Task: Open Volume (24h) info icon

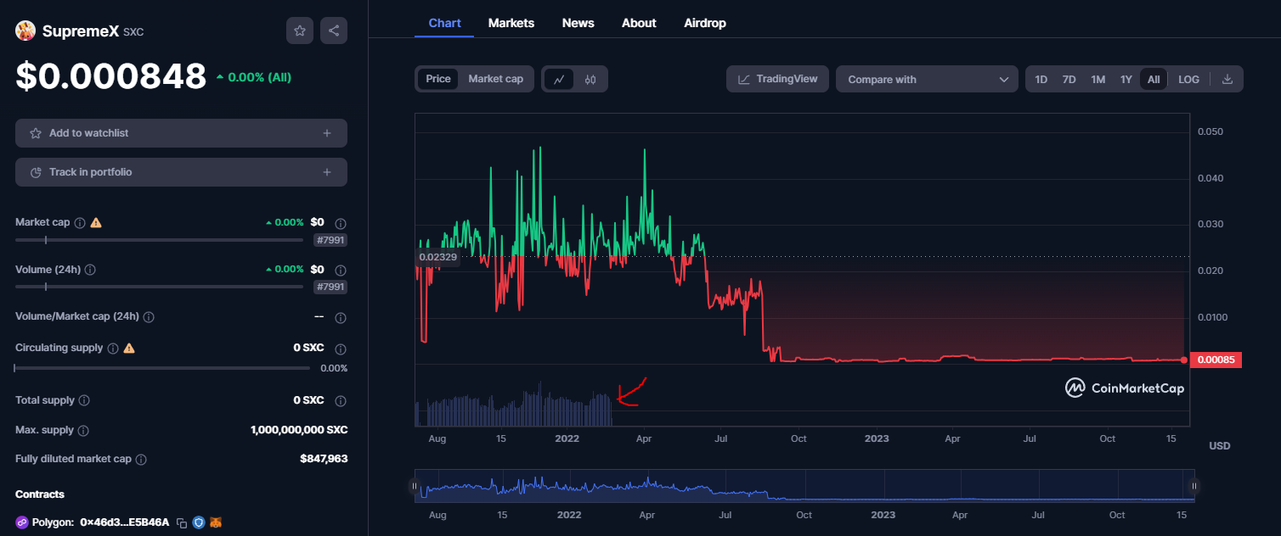Action: point(90,269)
